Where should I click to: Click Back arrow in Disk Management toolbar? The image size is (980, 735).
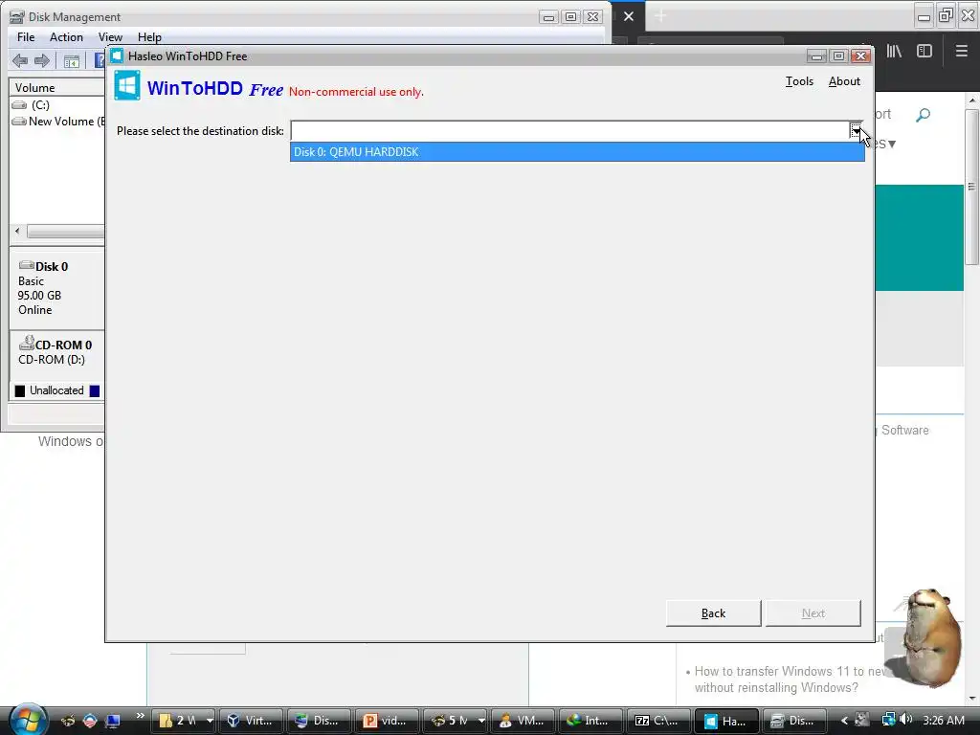(x=20, y=60)
